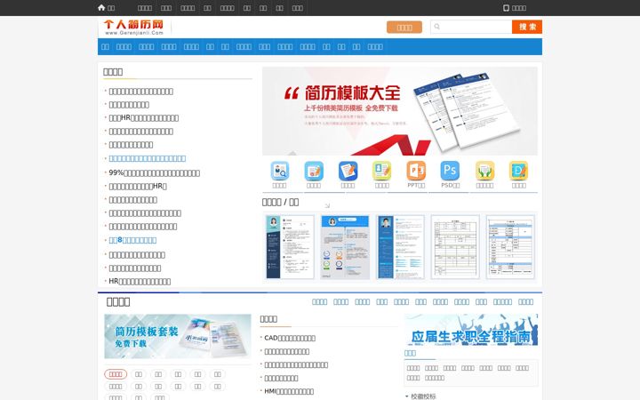Open the resume-with-magnifier category icon
Image resolution: width=640 pixels, height=400 pixels.
(280, 171)
